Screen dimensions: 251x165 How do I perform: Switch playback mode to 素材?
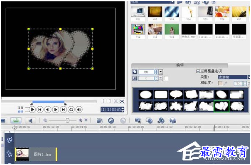tap(20, 112)
